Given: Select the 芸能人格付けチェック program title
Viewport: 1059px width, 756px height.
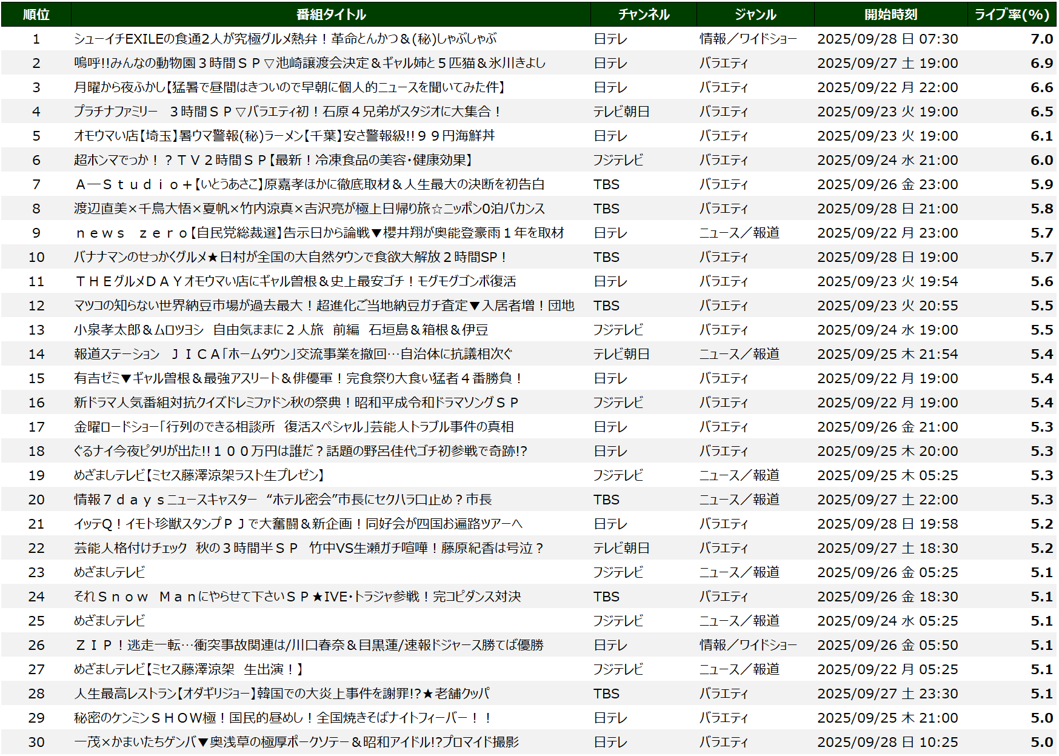Looking at the screenshot, I should (x=309, y=548).
